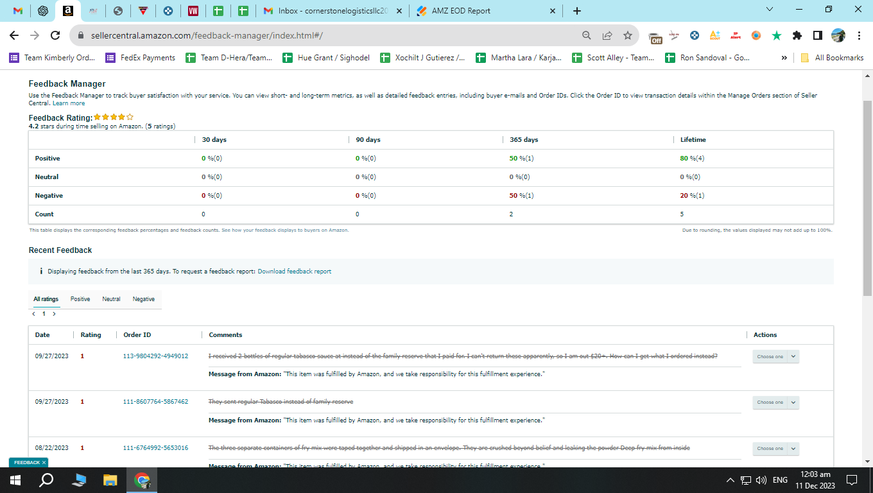Open the orange circle extension icon
The image size is (873, 493).
point(756,35)
